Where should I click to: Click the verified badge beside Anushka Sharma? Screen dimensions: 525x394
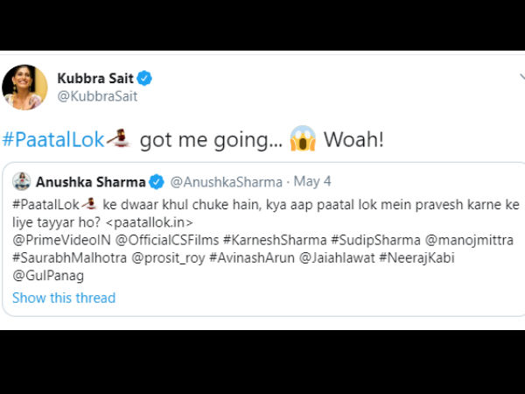point(157,182)
